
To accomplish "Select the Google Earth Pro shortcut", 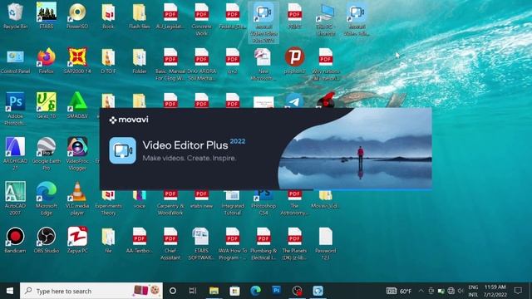I will (x=47, y=153).
